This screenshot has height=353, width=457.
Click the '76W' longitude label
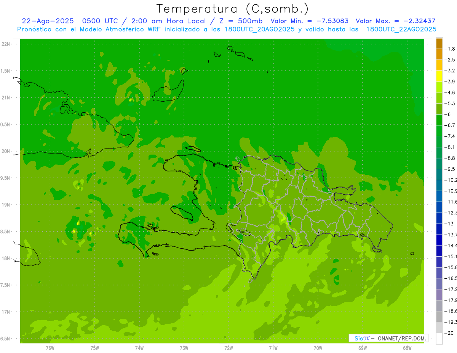click(50, 348)
